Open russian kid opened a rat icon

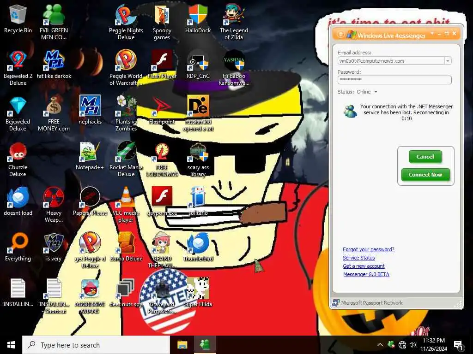[x=198, y=113]
